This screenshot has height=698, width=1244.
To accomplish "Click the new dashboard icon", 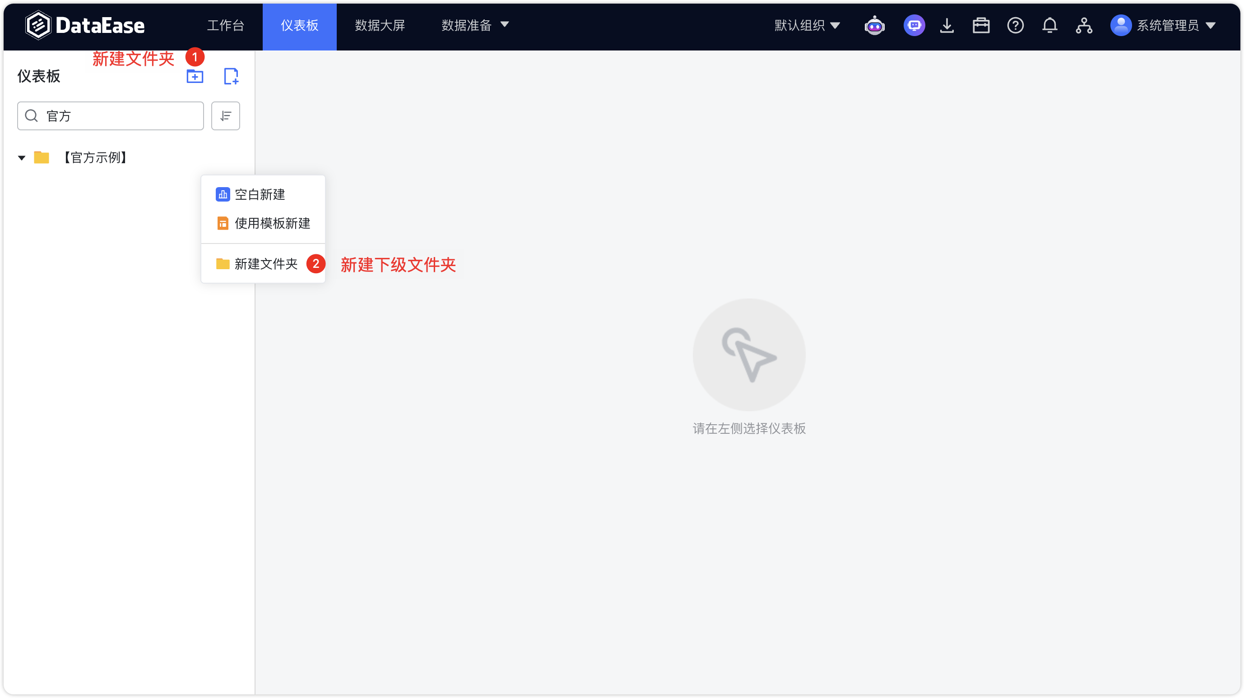I will pos(231,76).
